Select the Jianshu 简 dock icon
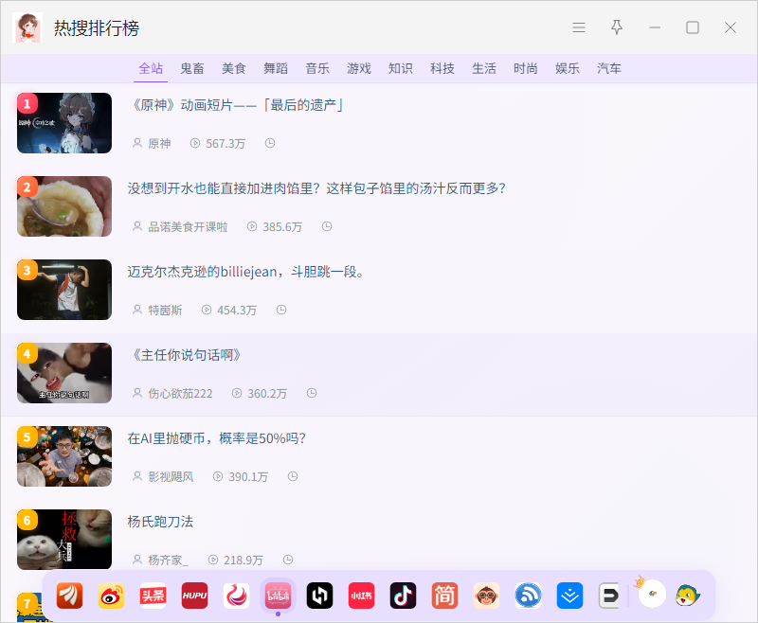 [x=444, y=596]
